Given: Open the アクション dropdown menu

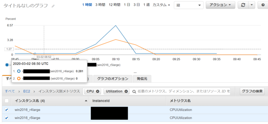Looking at the screenshot, I should (220, 5).
